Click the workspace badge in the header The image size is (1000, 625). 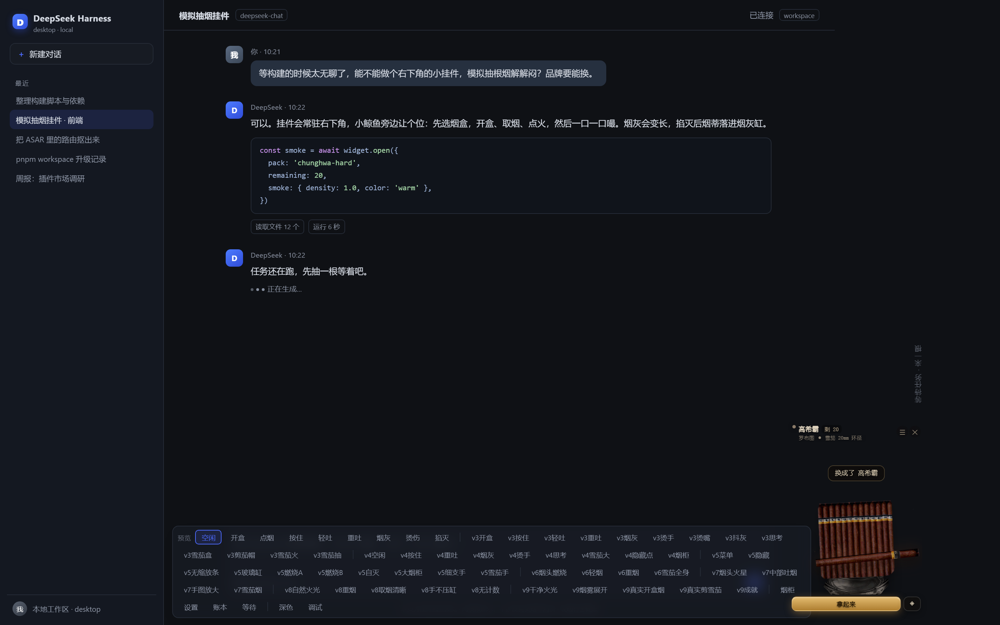click(x=799, y=15)
